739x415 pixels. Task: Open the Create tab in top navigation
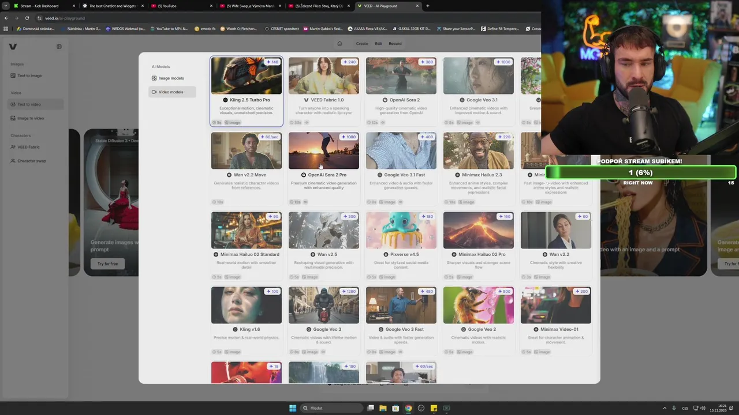tap(362, 44)
